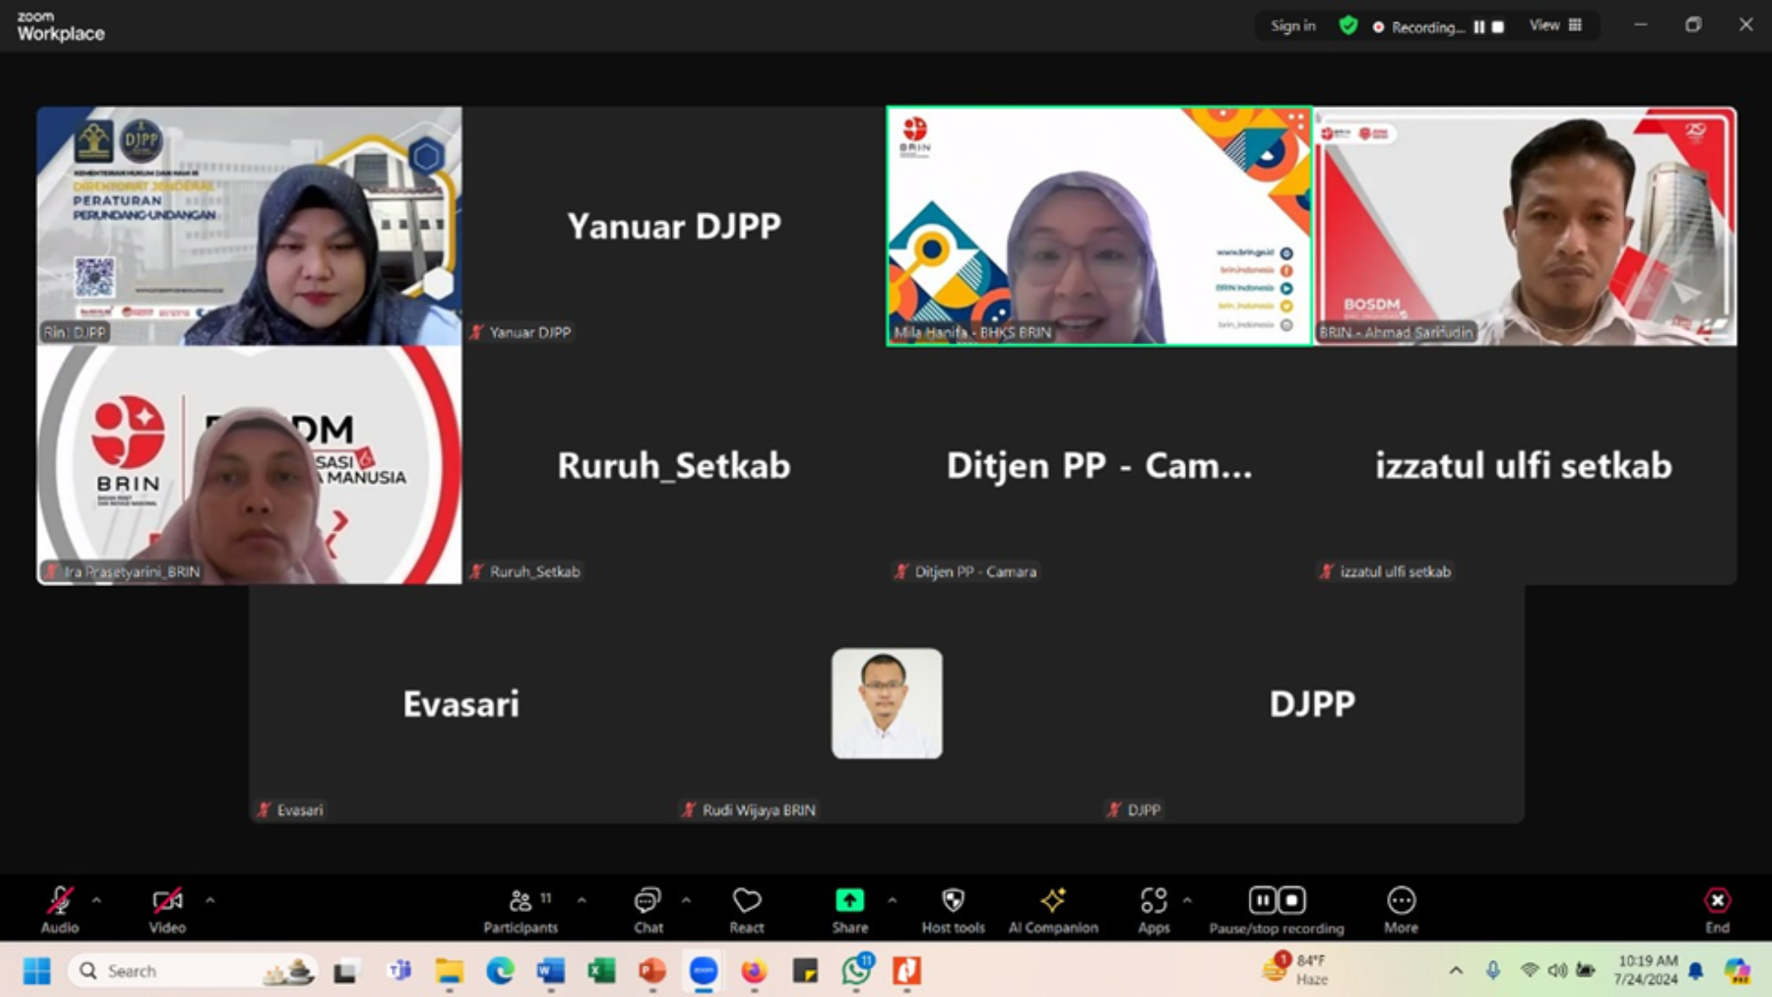Expand the Apps options chevron
This screenshot has width=1772, height=997.
1187,900
